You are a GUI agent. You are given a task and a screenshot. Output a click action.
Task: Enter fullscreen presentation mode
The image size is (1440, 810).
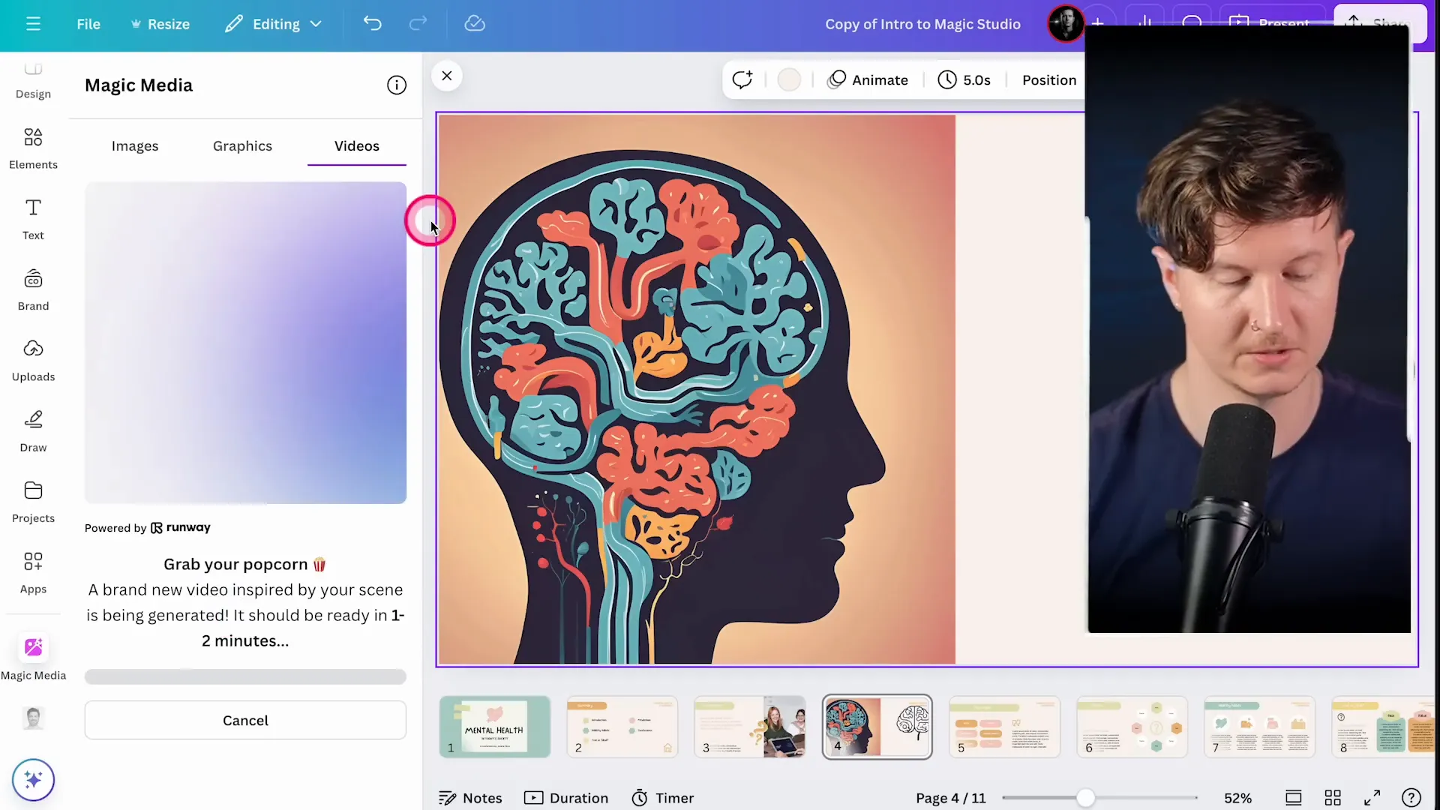pos(1372,798)
